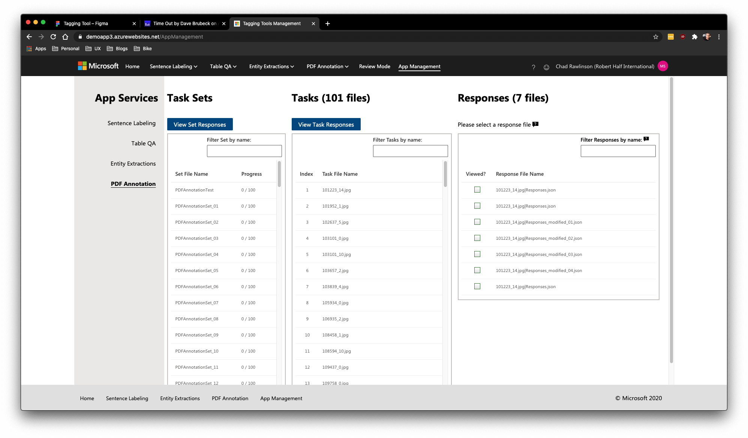This screenshot has width=748, height=438.
Task: Check the first response file's Viewed checkbox
Action: coord(477,190)
